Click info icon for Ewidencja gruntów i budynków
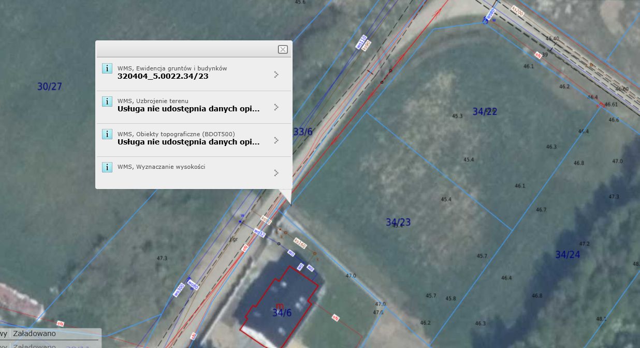Viewport: 640px width, 348px height. [x=107, y=68]
